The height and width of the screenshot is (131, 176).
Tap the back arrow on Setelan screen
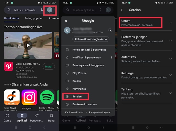pyautogui.click(x=122, y=10)
